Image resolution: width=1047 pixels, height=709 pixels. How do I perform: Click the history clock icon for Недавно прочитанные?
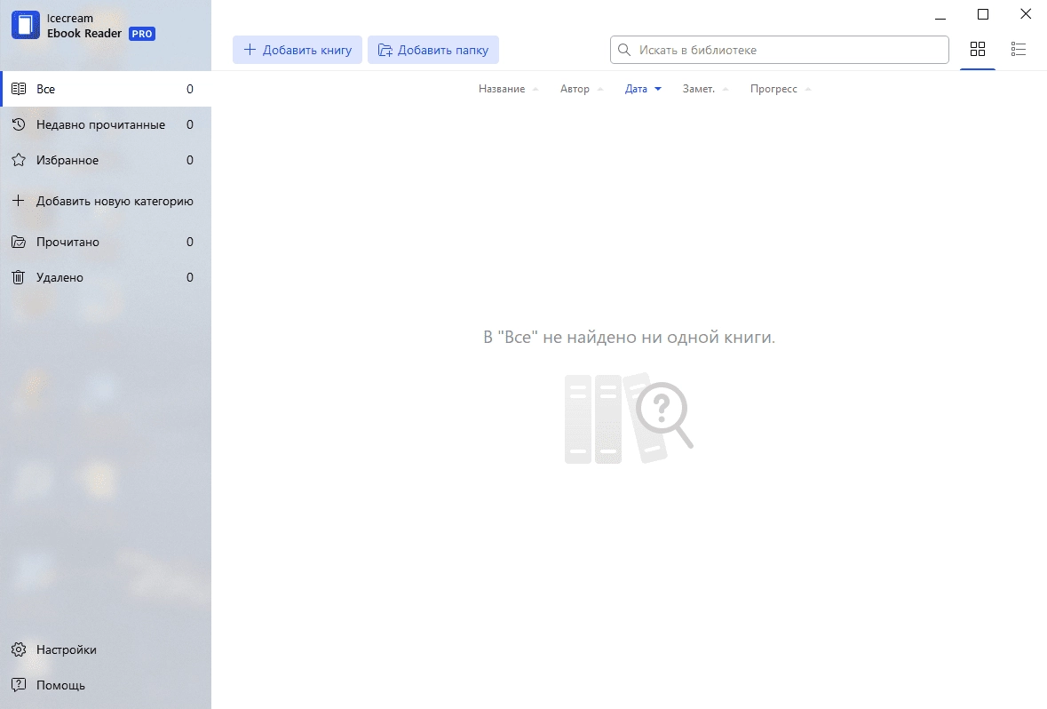coord(19,124)
